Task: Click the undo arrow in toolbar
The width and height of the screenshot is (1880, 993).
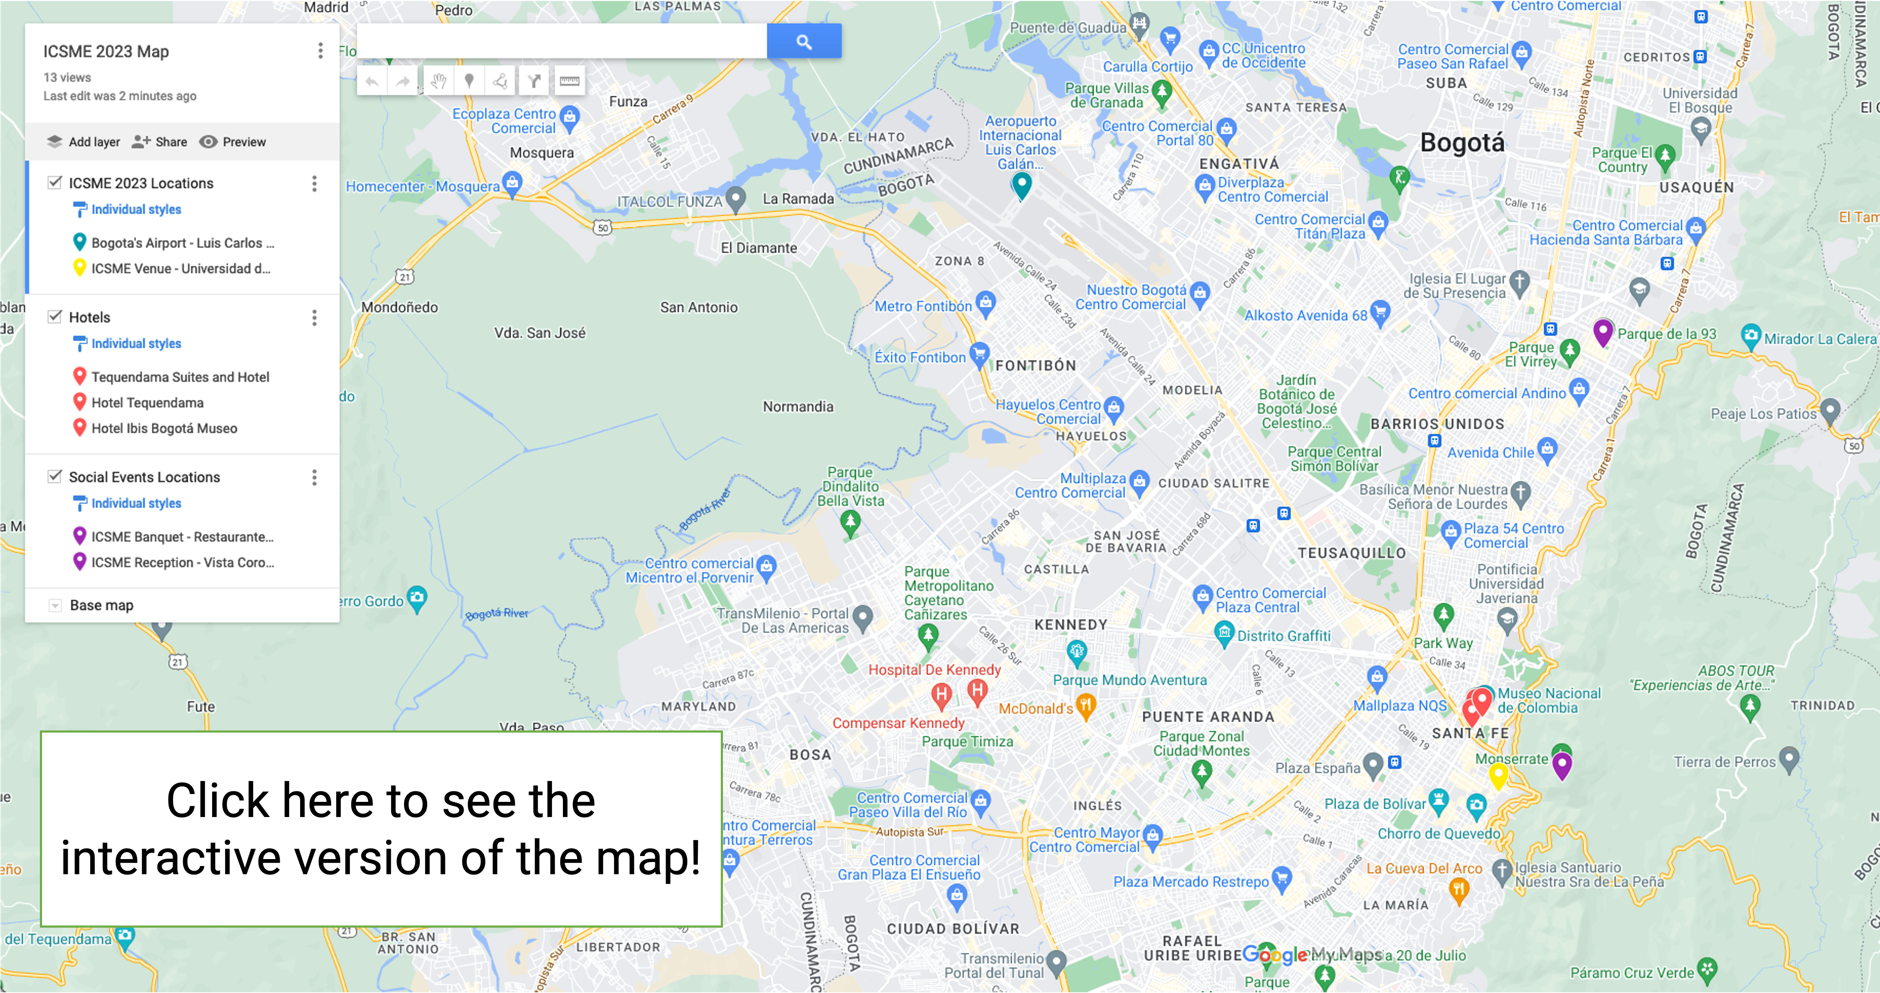Action: (372, 82)
